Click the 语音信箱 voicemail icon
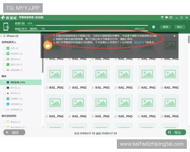 pyautogui.click(x=8, y=70)
